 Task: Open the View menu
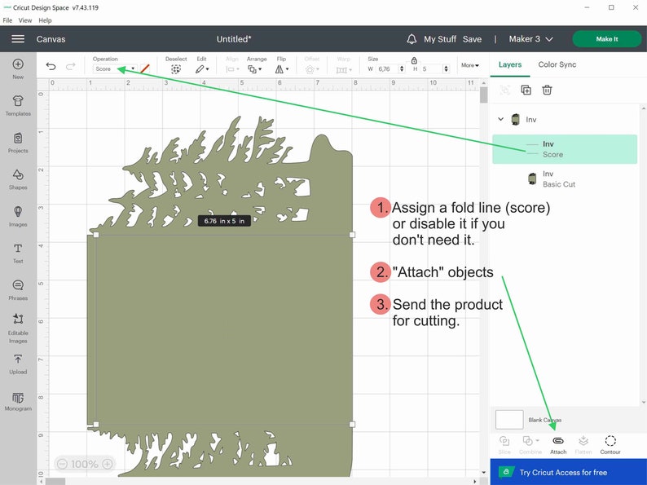[24, 20]
